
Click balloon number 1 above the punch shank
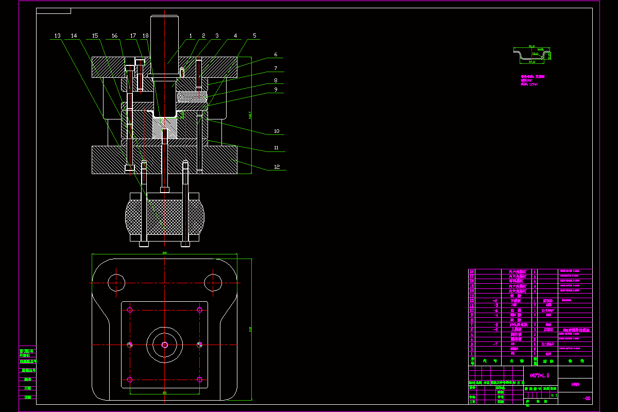191,36
